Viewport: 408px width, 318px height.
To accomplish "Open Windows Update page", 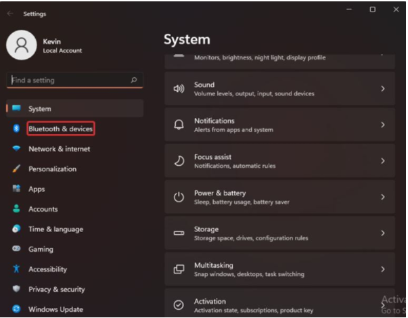I will click(55, 309).
